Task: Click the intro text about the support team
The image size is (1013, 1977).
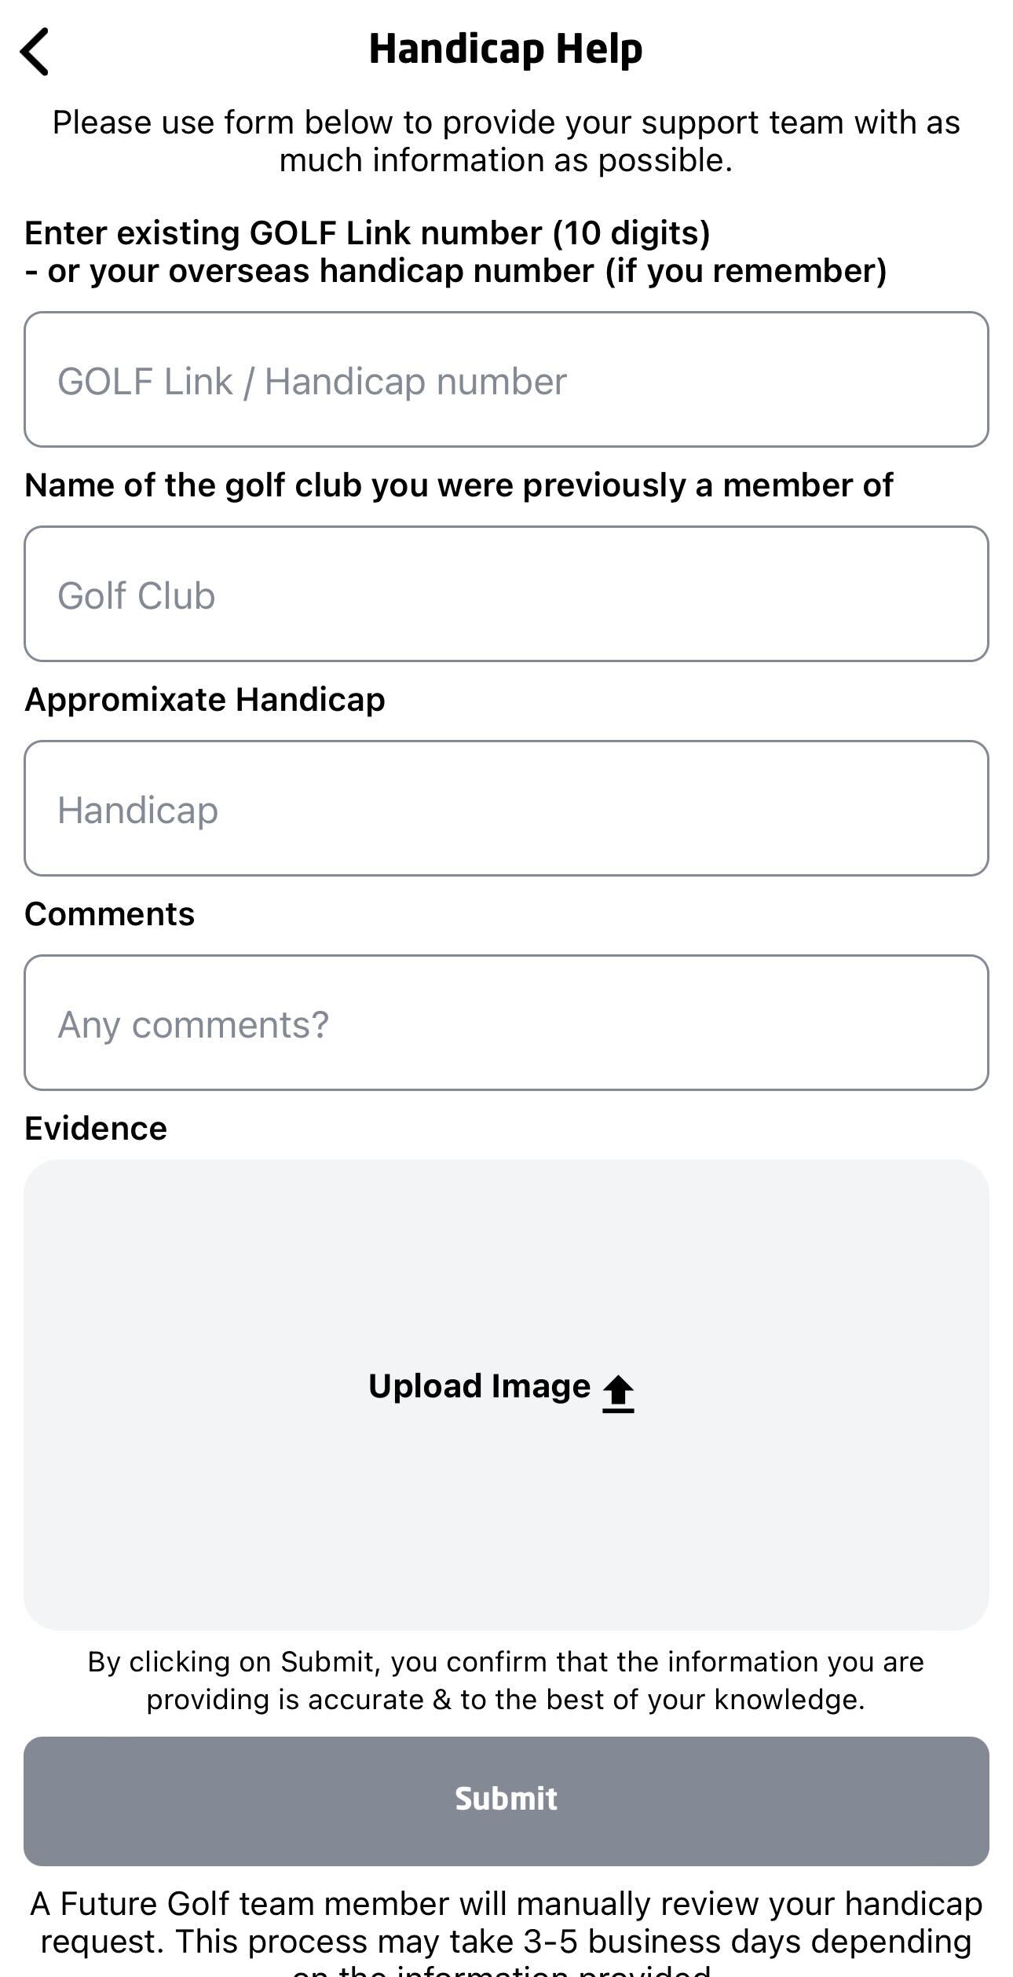Action: point(506,141)
